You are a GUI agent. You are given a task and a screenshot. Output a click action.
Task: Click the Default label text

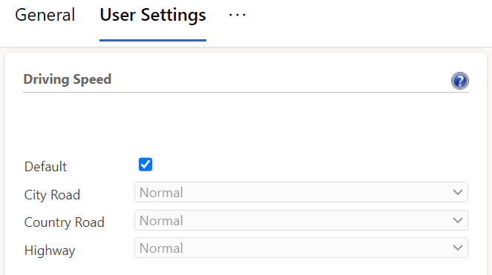[45, 167]
